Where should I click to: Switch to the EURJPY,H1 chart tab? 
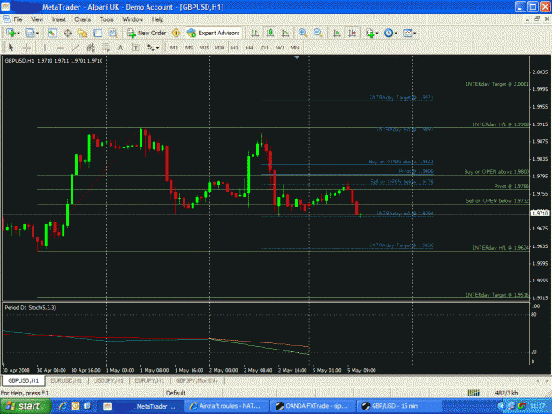click(149, 380)
